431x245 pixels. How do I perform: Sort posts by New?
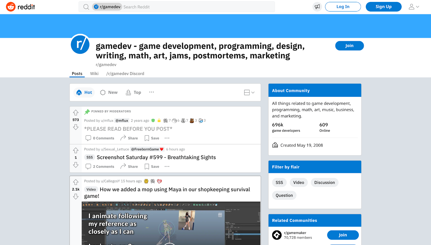point(109,93)
